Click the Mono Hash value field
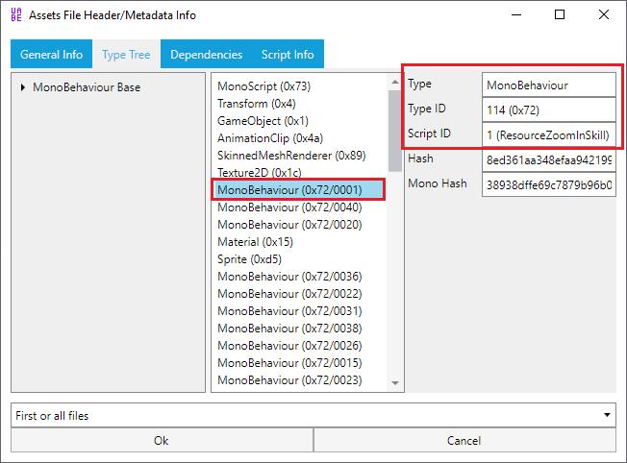This screenshot has height=463, width=627. click(x=549, y=184)
